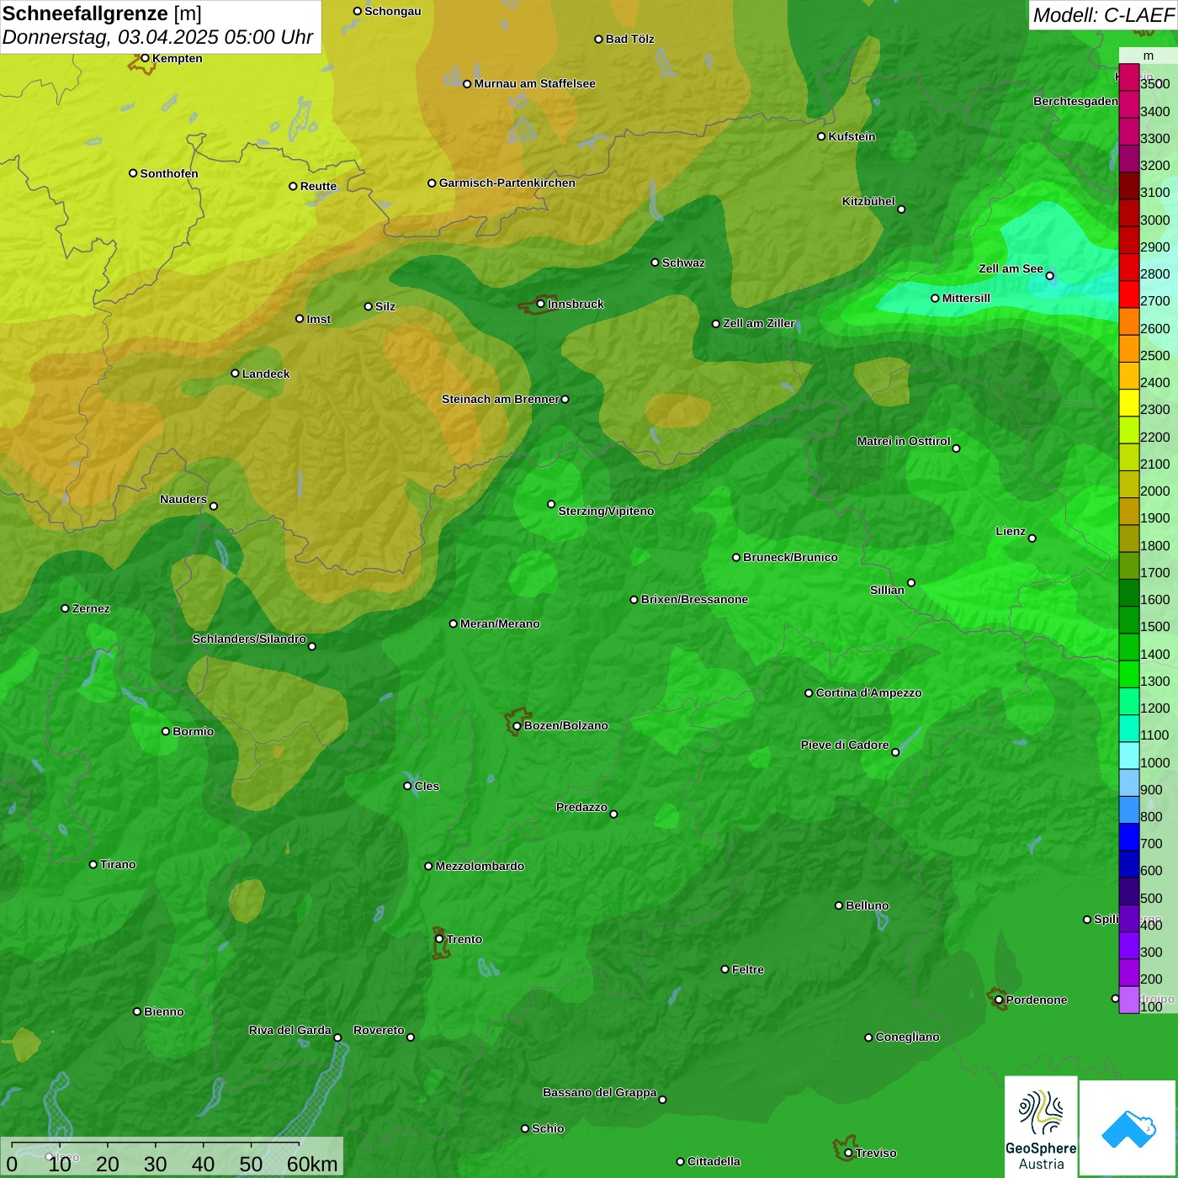Click the date line Donnerstag, 03.04.2025 05:00 Uhr
The height and width of the screenshot is (1178, 1178).
157,37
